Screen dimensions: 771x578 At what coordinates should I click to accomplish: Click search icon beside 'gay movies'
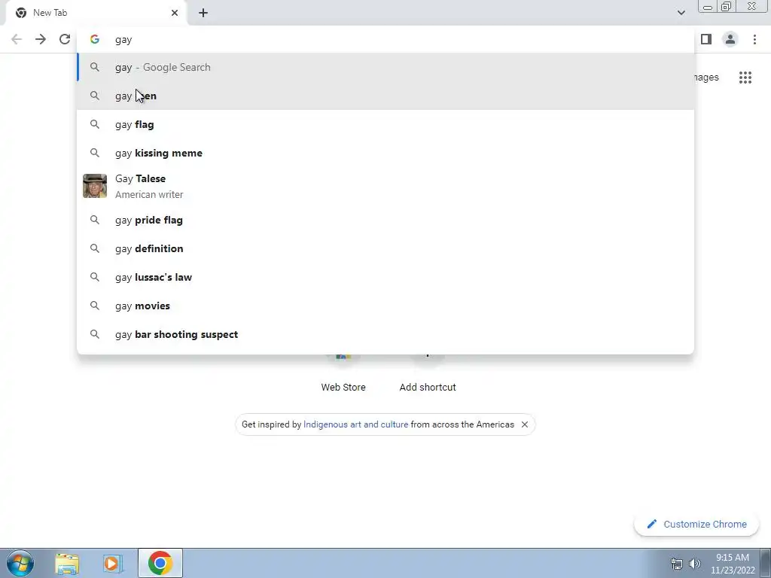pyautogui.click(x=95, y=306)
